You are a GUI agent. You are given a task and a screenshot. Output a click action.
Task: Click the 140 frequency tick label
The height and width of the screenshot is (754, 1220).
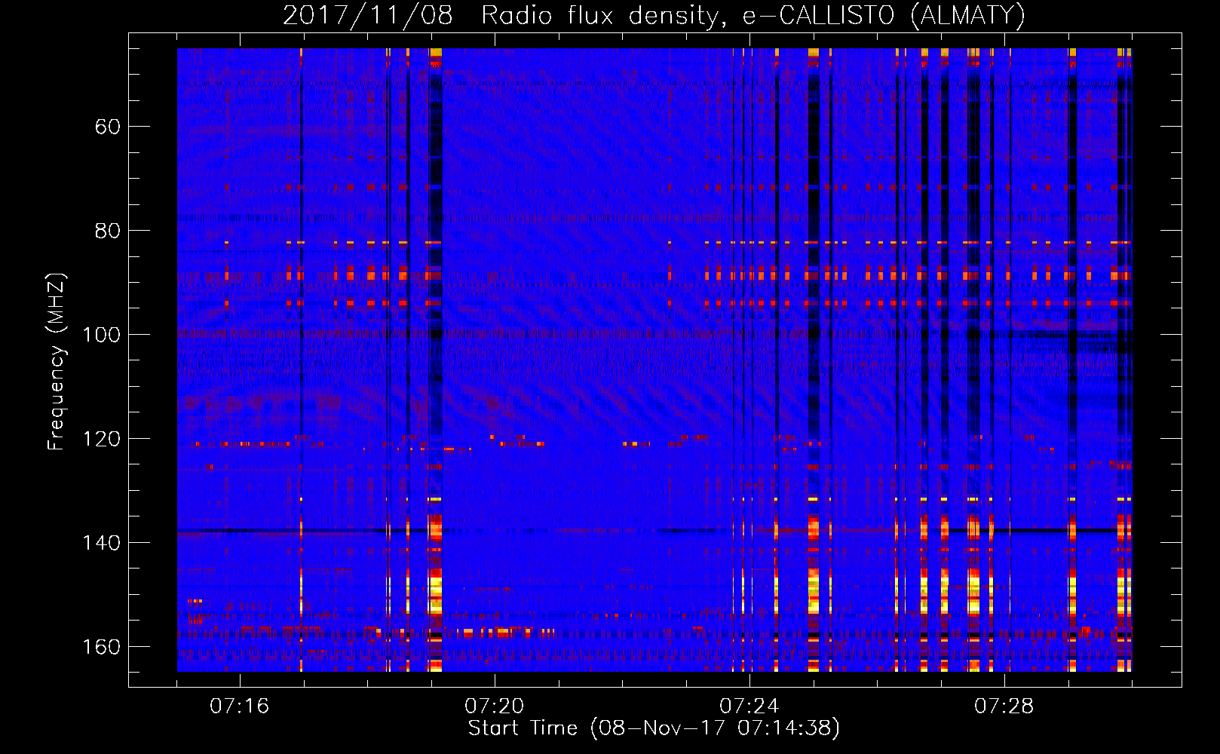pyautogui.click(x=101, y=543)
